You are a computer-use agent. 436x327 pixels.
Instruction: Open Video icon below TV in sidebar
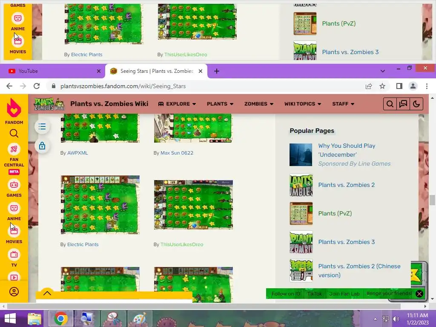click(x=14, y=278)
